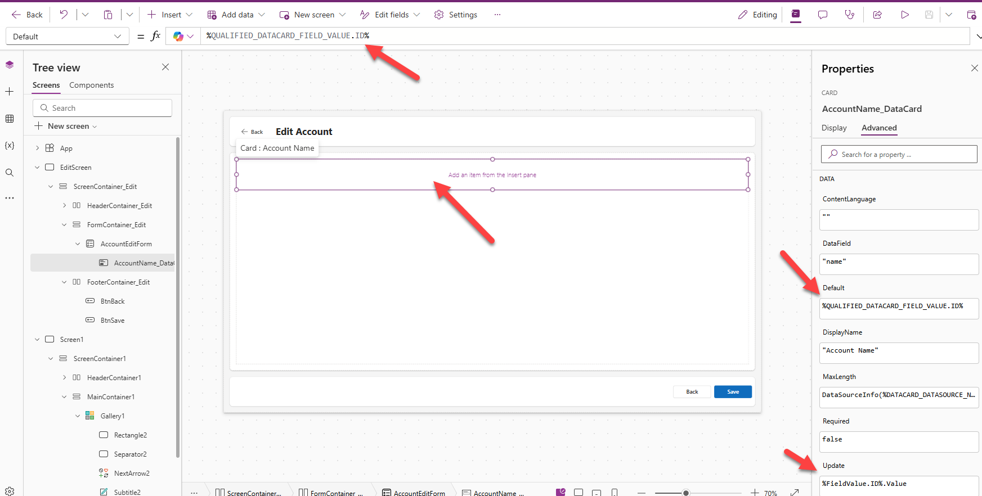982x496 pixels.
Task: Switch to the Components tab
Action: click(x=91, y=85)
